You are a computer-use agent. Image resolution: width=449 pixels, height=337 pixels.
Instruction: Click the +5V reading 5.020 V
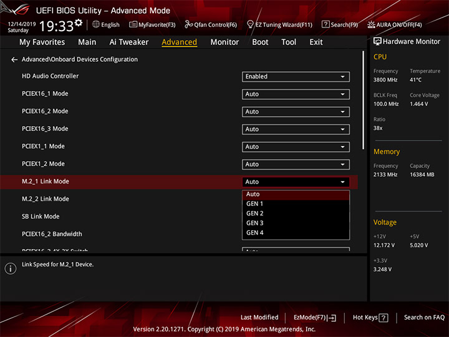[418, 246]
